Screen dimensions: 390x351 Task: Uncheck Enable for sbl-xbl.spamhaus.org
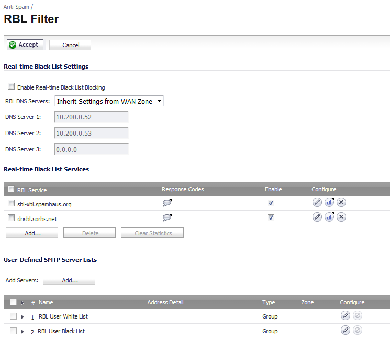coord(271,203)
